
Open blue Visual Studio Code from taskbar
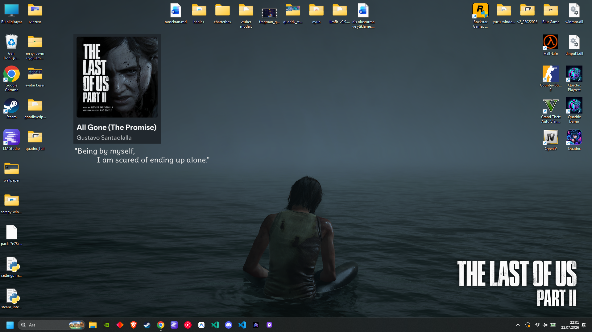click(x=242, y=325)
